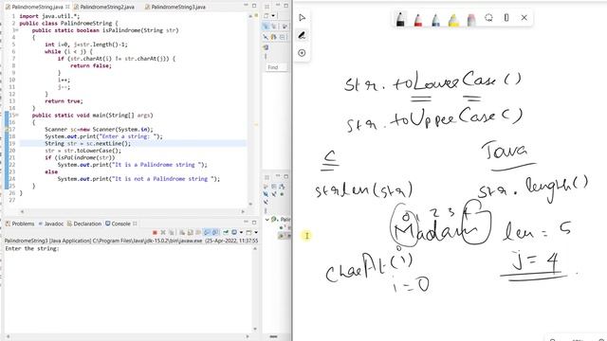Click Remove Launch icon in console toolbar
Screen dimensions: 607x341
point(163,232)
